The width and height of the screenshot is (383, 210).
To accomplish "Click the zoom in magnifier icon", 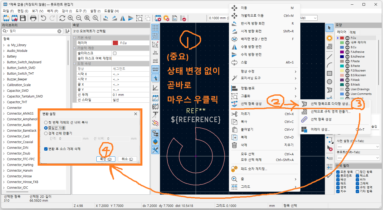I will pyautogui.click(x=70, y=18).
